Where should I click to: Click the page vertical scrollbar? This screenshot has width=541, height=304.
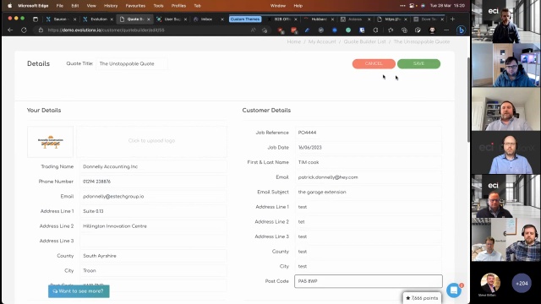pyautogui.click(x=468, y=100)
